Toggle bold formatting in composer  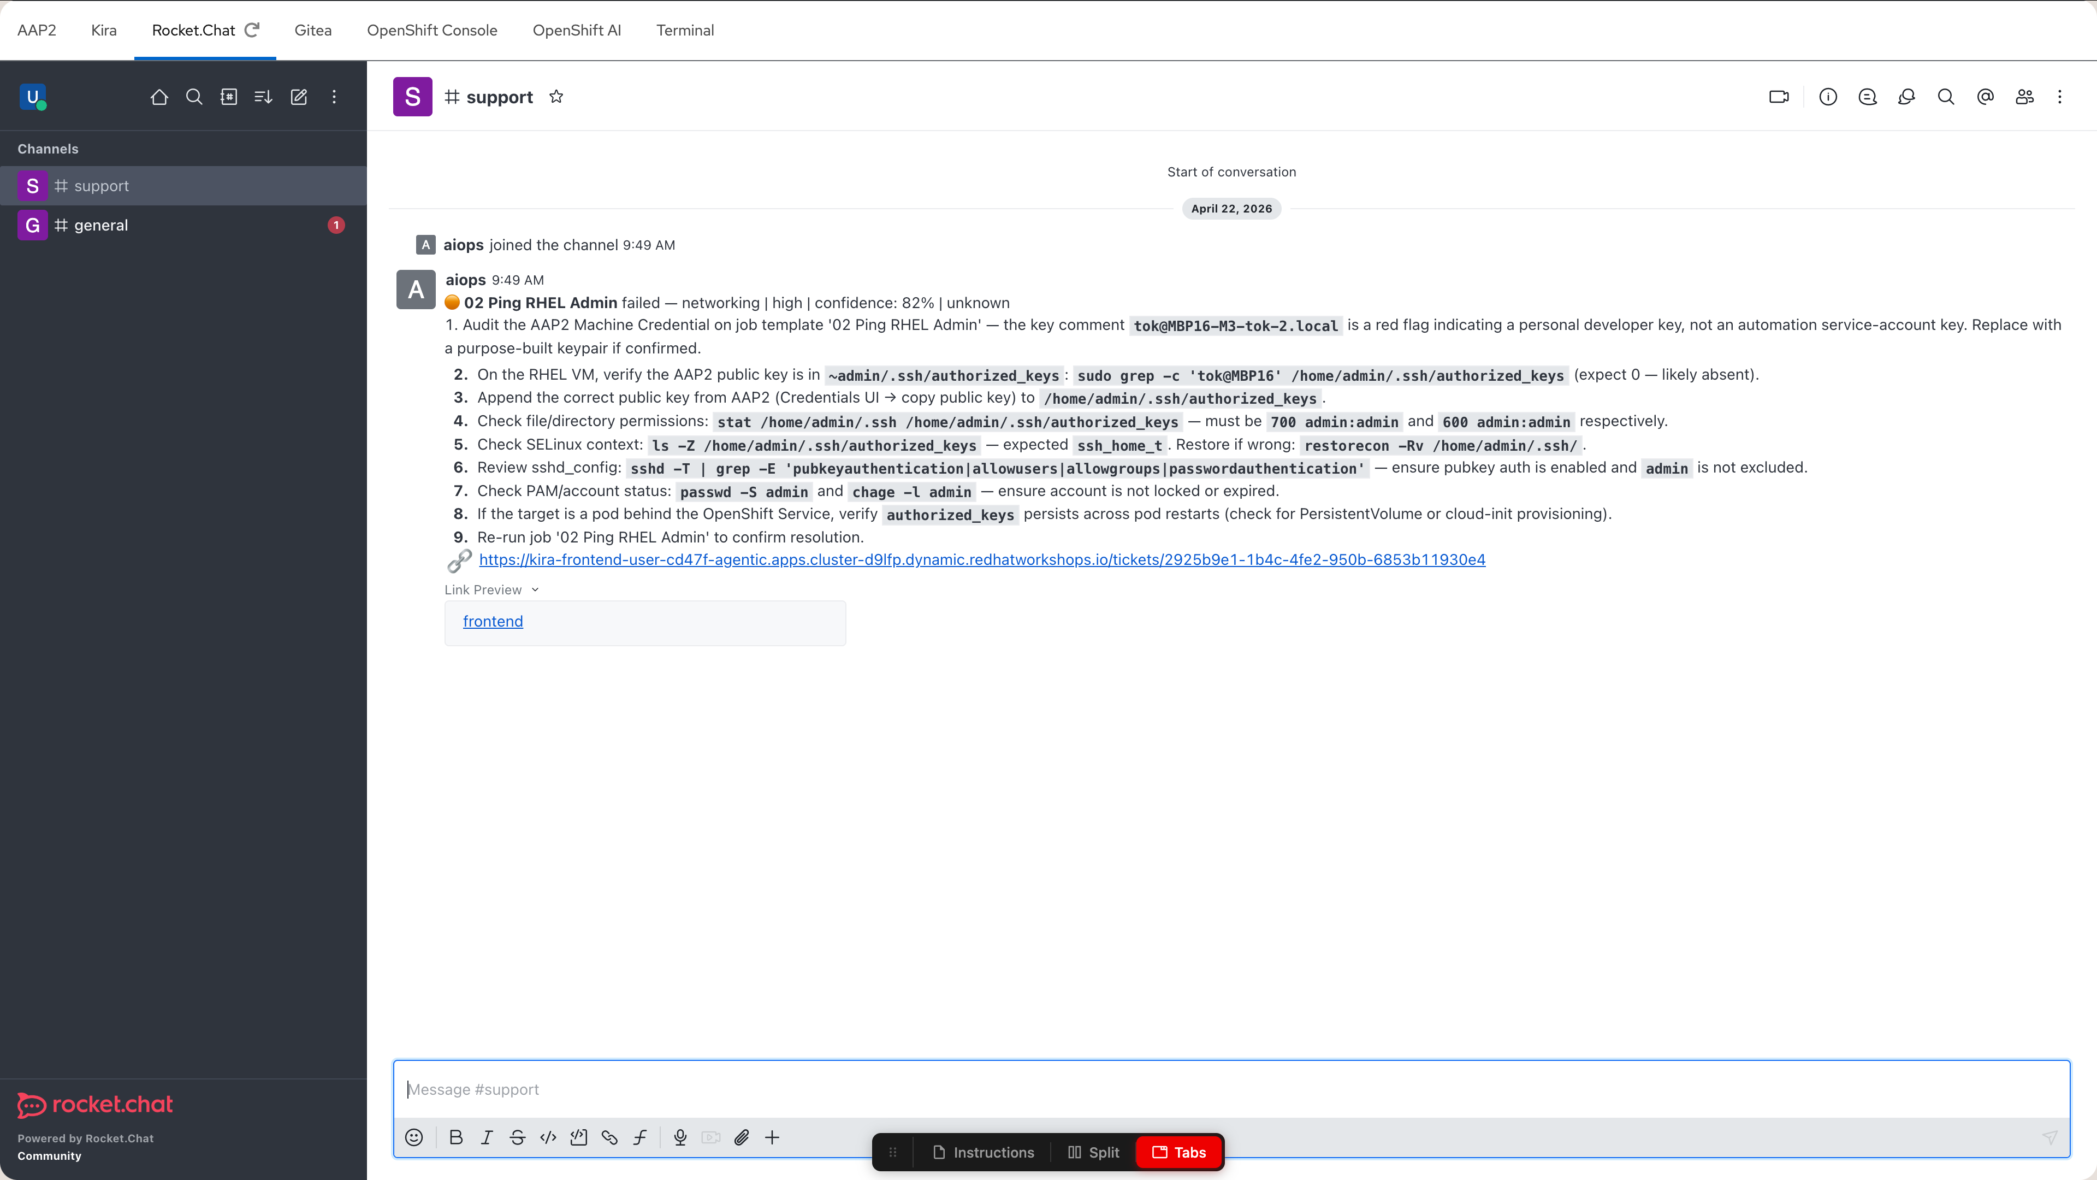[x=456, y=1137]
